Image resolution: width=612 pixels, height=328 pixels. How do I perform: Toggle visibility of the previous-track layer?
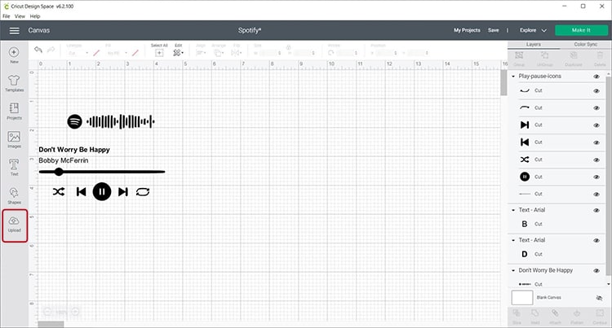596,142
